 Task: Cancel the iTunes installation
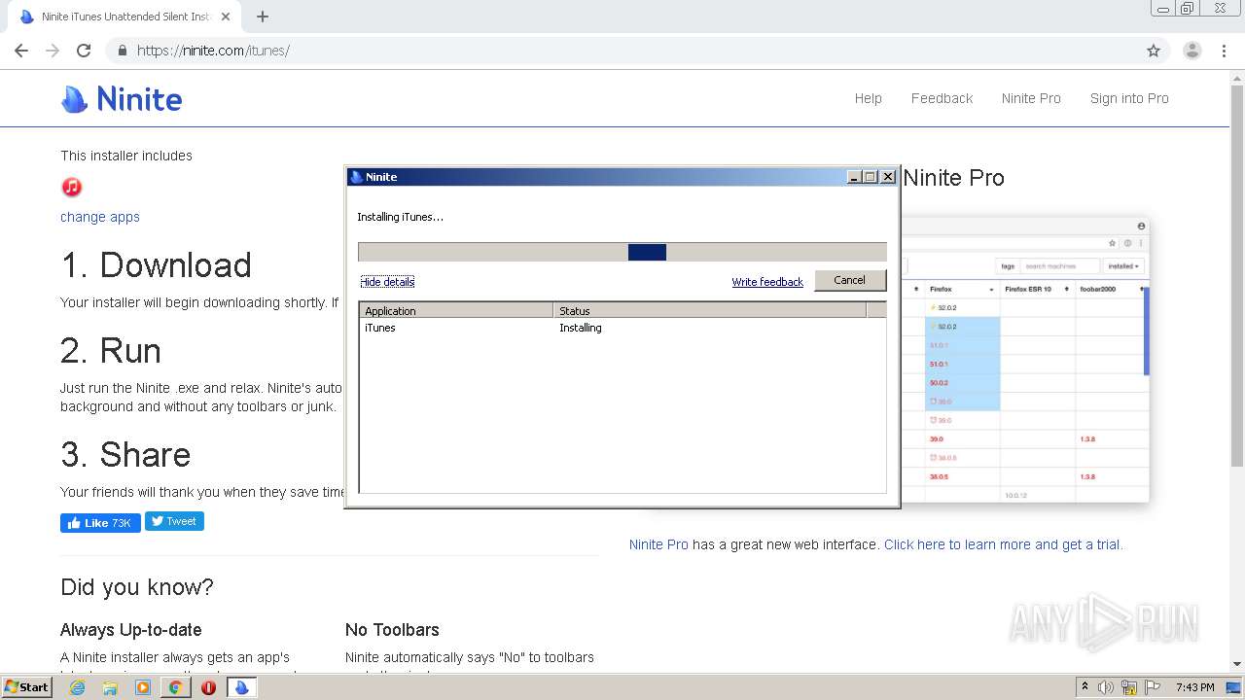pos(849,280)
